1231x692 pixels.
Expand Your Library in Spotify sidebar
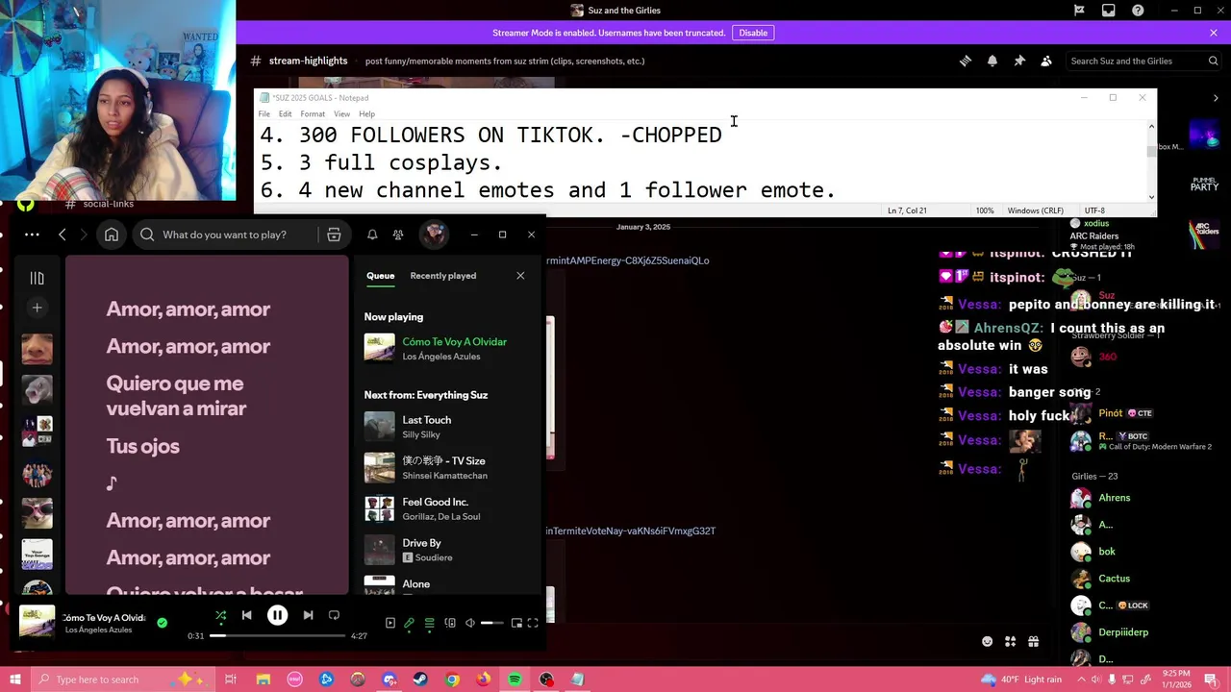pyautogui.click(x=37, y=278)
